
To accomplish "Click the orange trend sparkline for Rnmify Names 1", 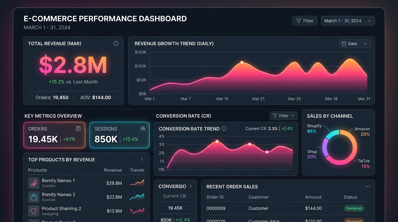I will coord(137,183).
